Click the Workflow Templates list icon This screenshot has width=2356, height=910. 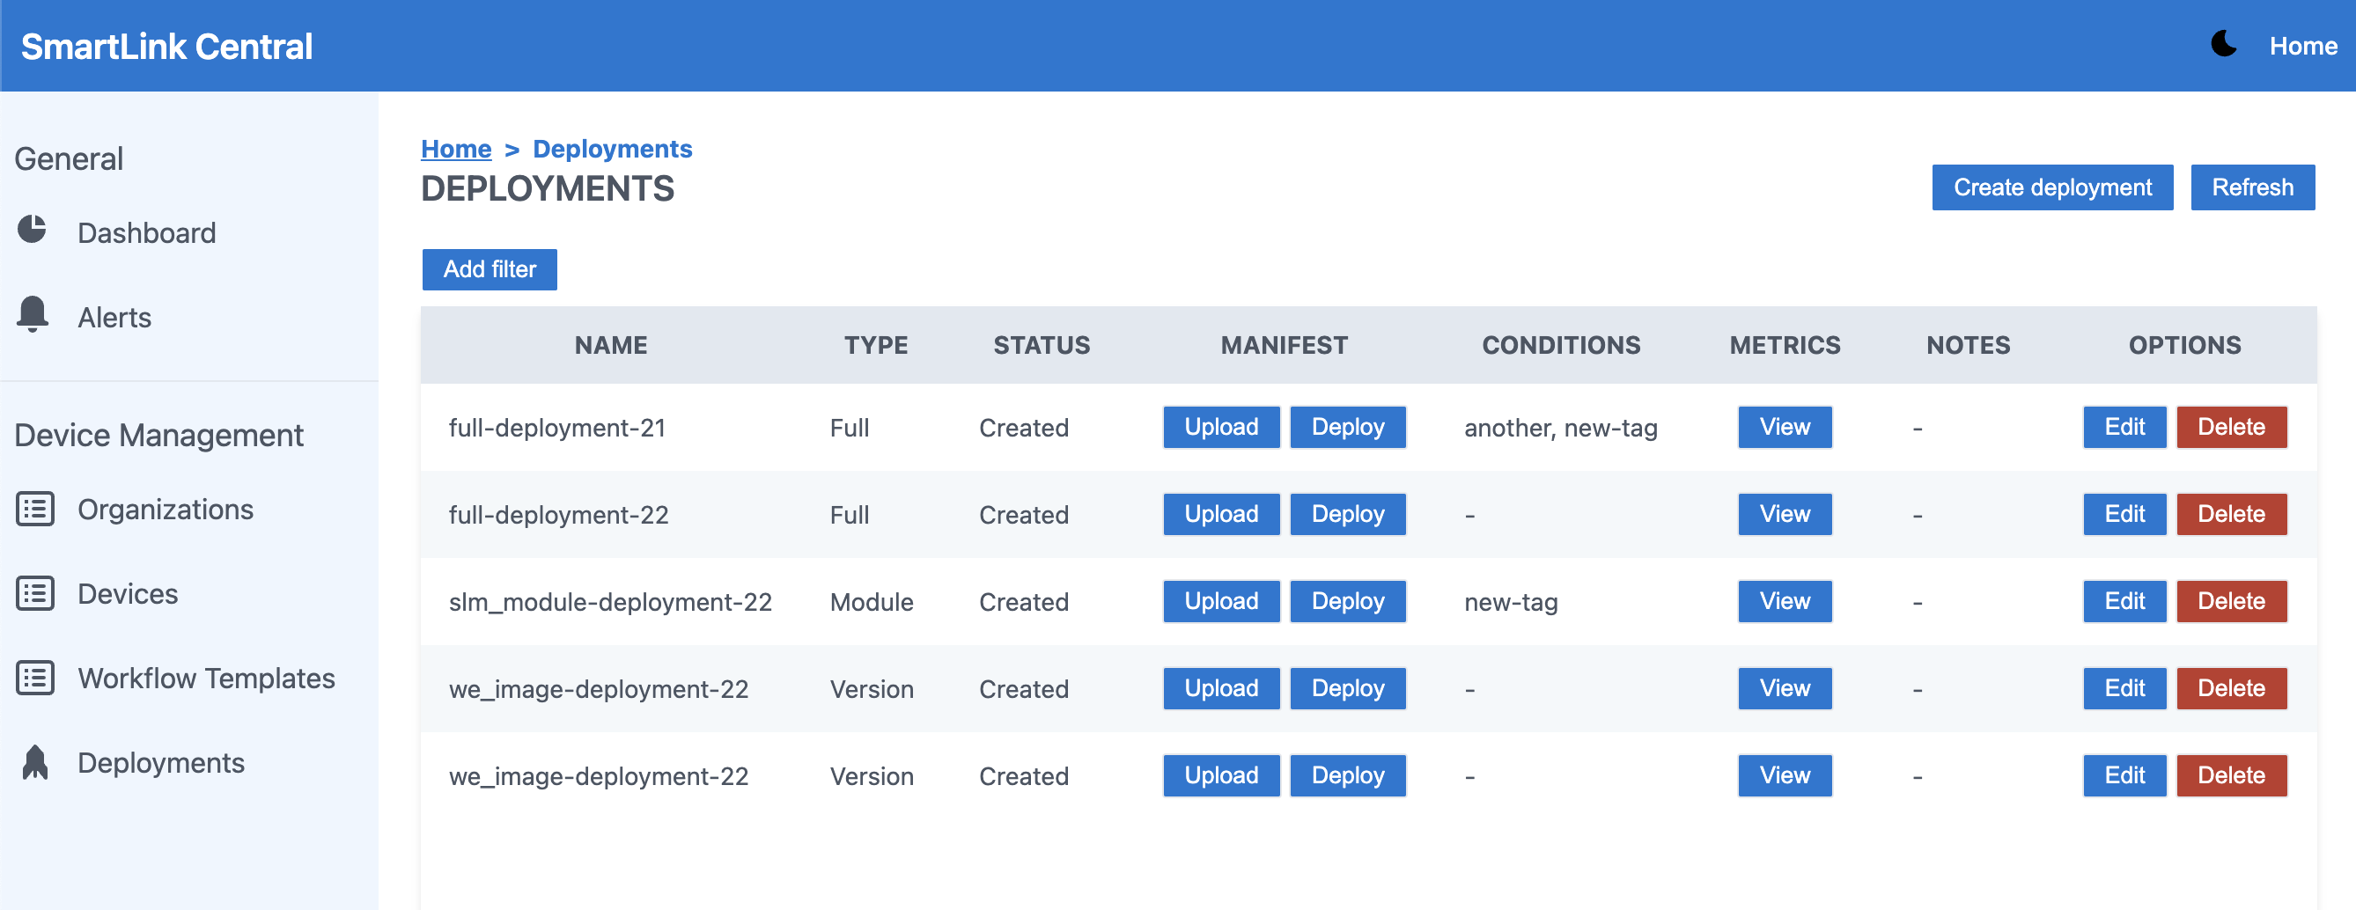point(34,678)
